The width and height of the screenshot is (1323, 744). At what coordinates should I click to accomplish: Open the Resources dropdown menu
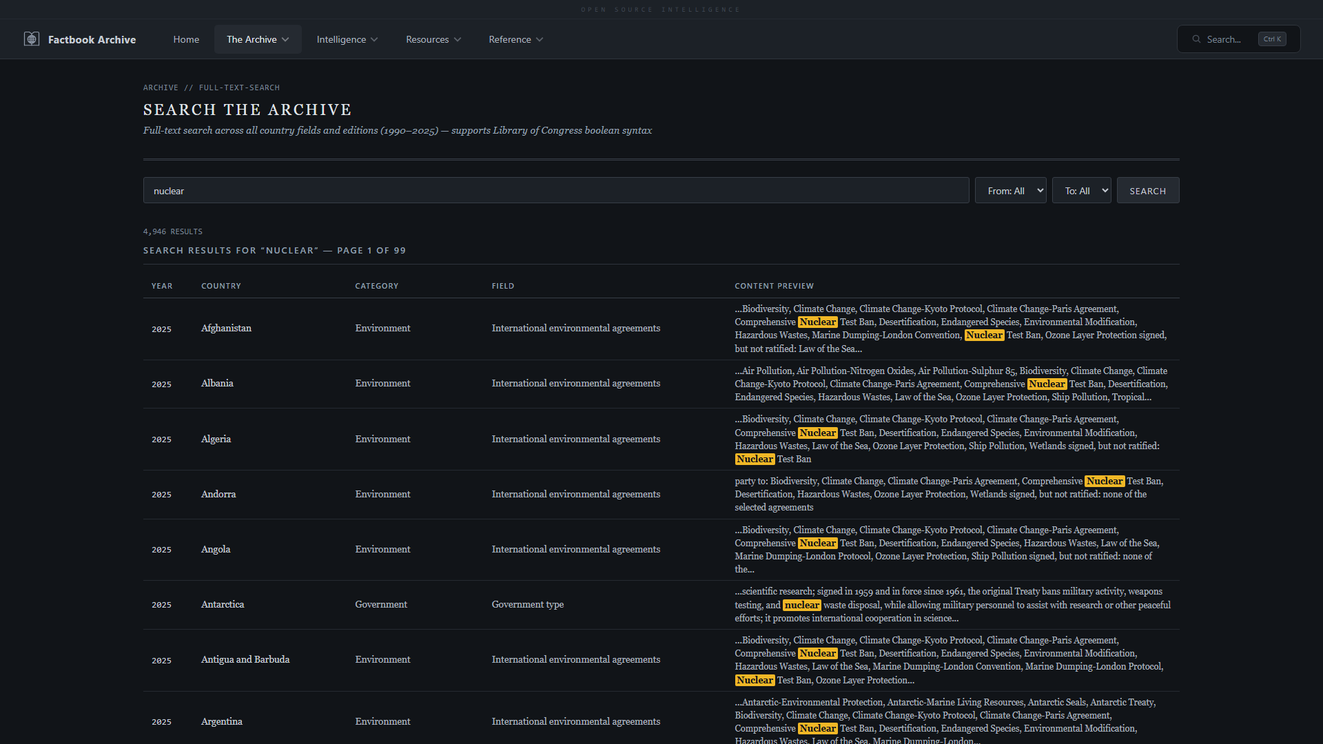tap(433, 39)
